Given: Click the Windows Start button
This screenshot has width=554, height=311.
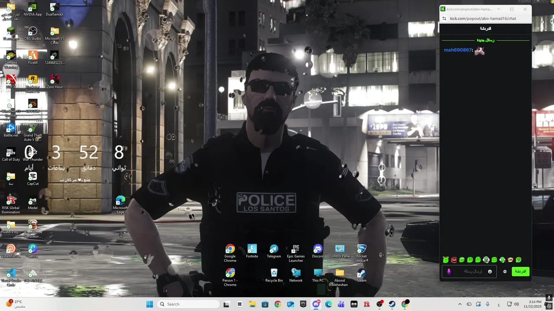Looking at the screenshot, I should (x=150, y=304).
